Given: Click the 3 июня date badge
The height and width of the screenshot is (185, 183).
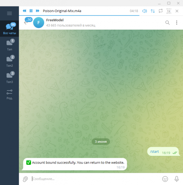Looking at the screenshot, I should tap(101, 142).
